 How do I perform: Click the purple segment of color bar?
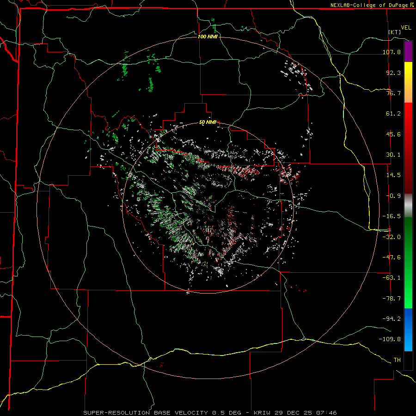(408, 51)
